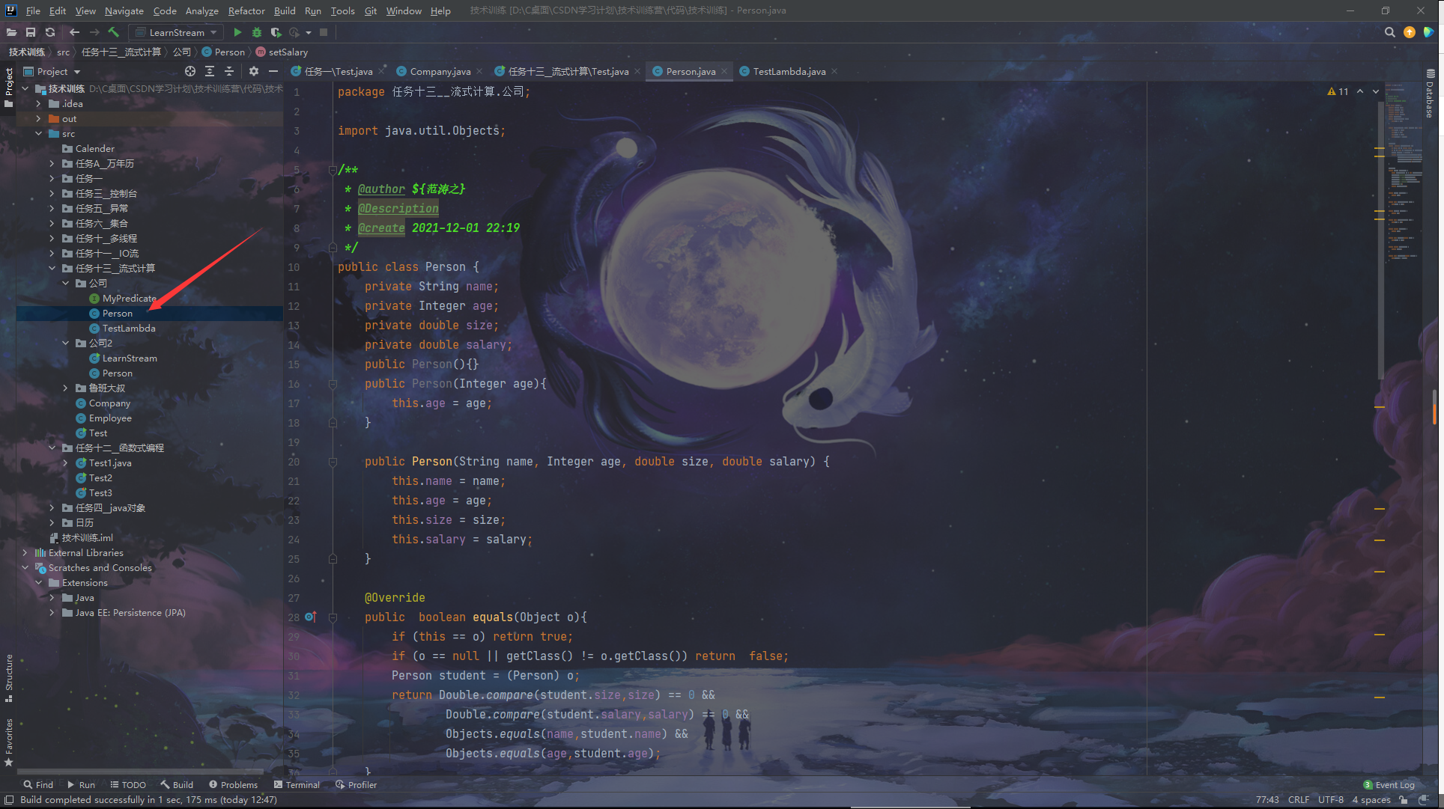Image resolution: width=1444 pixels, height=809 pixels.
Task: Click the editor vertical scrollbar
Action: (1380, 239)
